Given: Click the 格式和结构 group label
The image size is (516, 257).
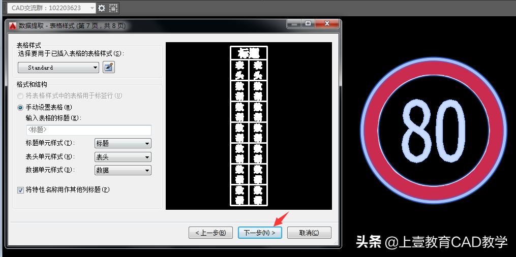Looking at the screenshot, I should tap(32, 84).
